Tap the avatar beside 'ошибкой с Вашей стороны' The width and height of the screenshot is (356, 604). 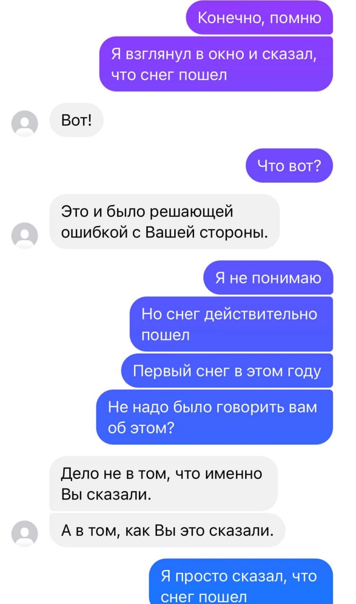[25, 235]
